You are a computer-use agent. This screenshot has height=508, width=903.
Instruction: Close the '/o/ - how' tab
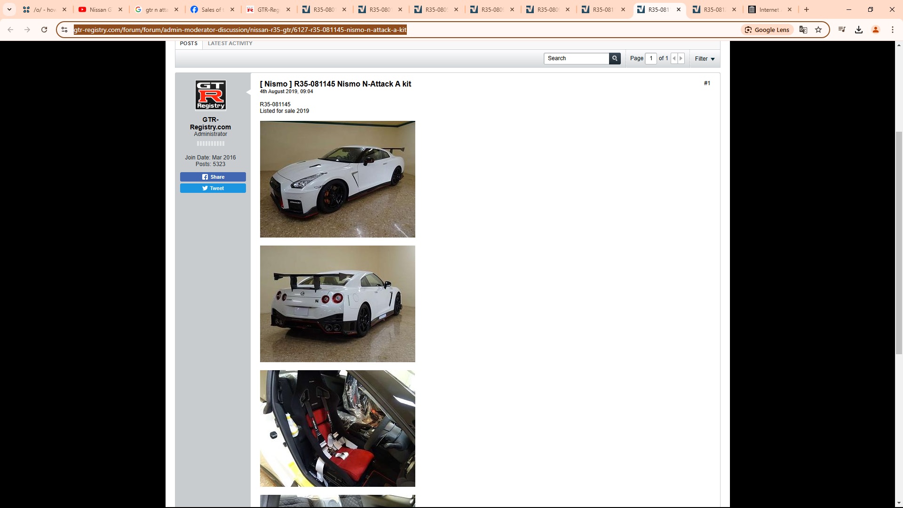[x=64, y=9]
